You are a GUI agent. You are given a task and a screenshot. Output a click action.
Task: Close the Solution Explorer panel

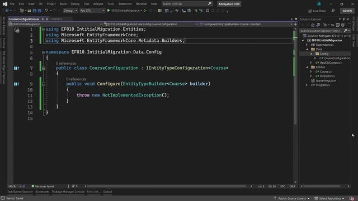tap(348, 19)
